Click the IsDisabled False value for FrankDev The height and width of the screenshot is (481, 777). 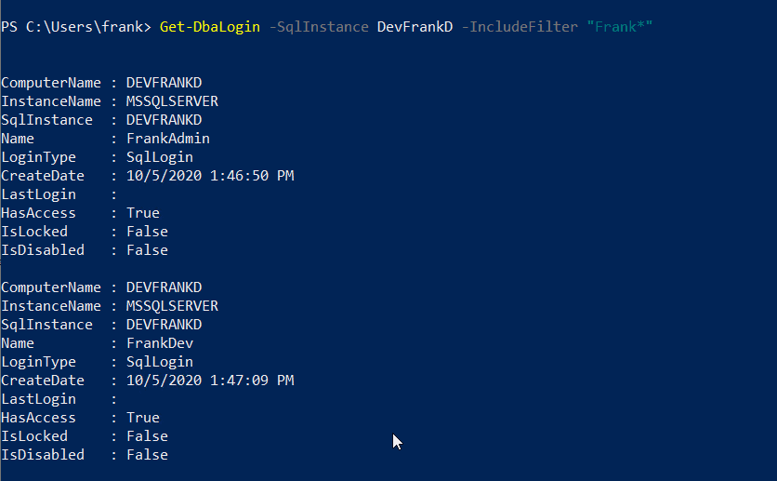147,455
